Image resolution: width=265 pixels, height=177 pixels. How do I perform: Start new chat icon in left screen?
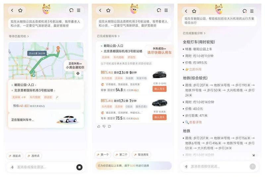tap(72, 10)
